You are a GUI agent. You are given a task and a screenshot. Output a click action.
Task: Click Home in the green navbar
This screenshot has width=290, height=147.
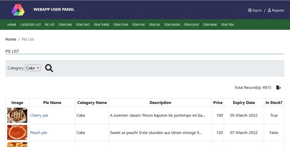click(x=12, y=25)
